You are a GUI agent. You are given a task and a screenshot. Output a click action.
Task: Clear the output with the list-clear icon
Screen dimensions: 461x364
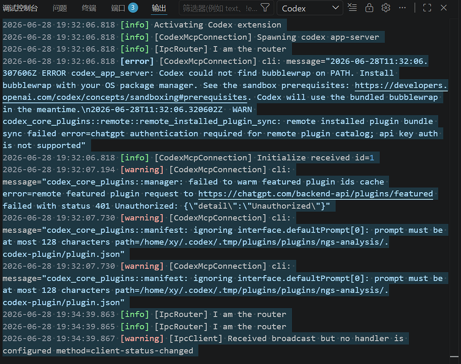point(352,8)
